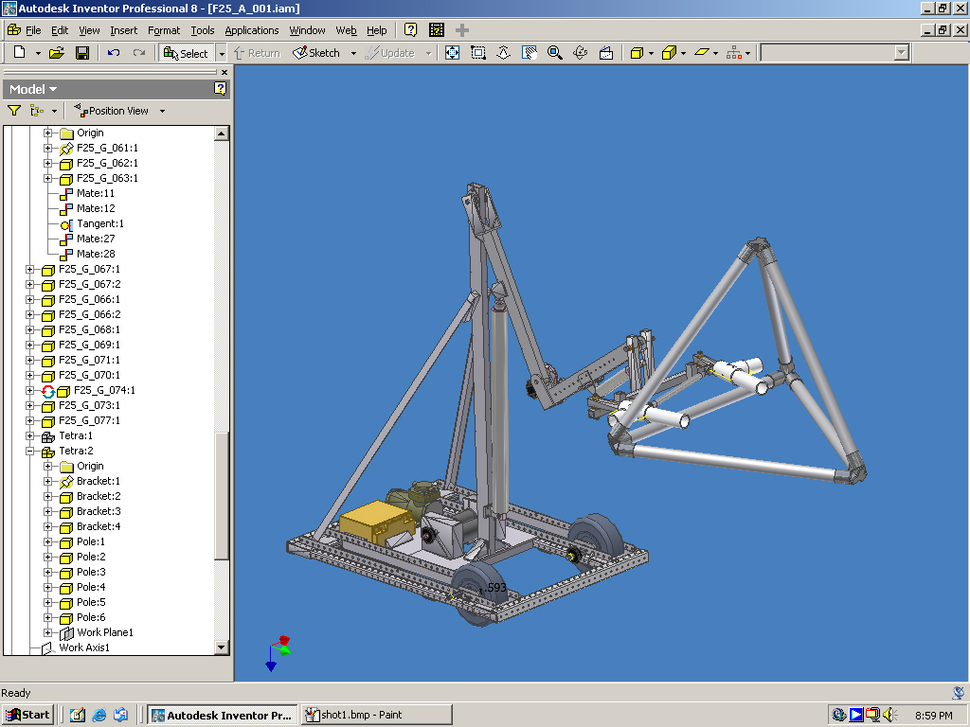Image resolution: width=970 pixels, height=727 pixels.
Task: Click the yellow box on the robot model
Action: point(375,522)
